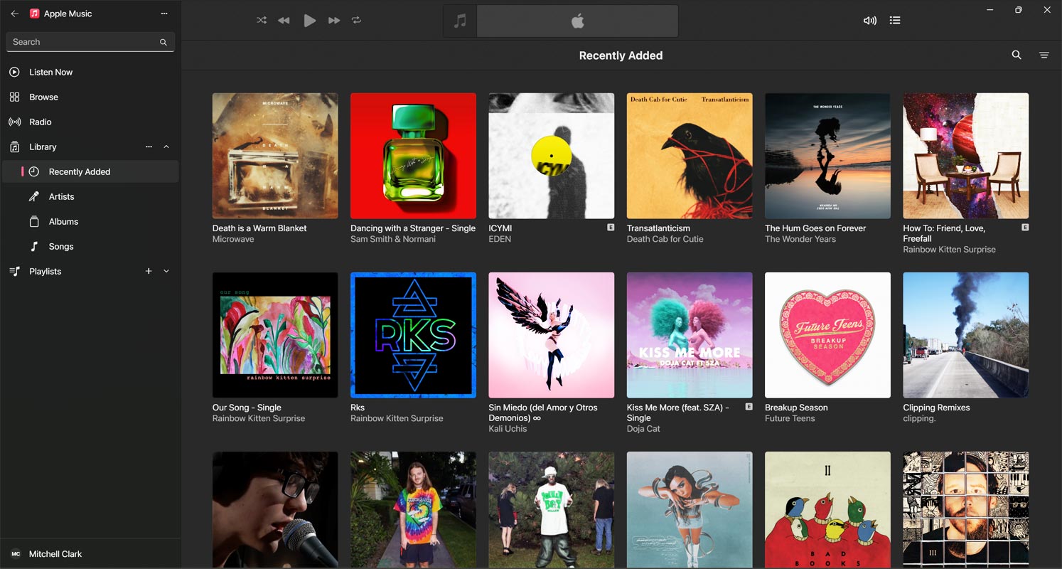Open the Apple Music app menu (three dots)
Image resolution: width=1062 pixels, height=569 pixels.
click(164, 14)
